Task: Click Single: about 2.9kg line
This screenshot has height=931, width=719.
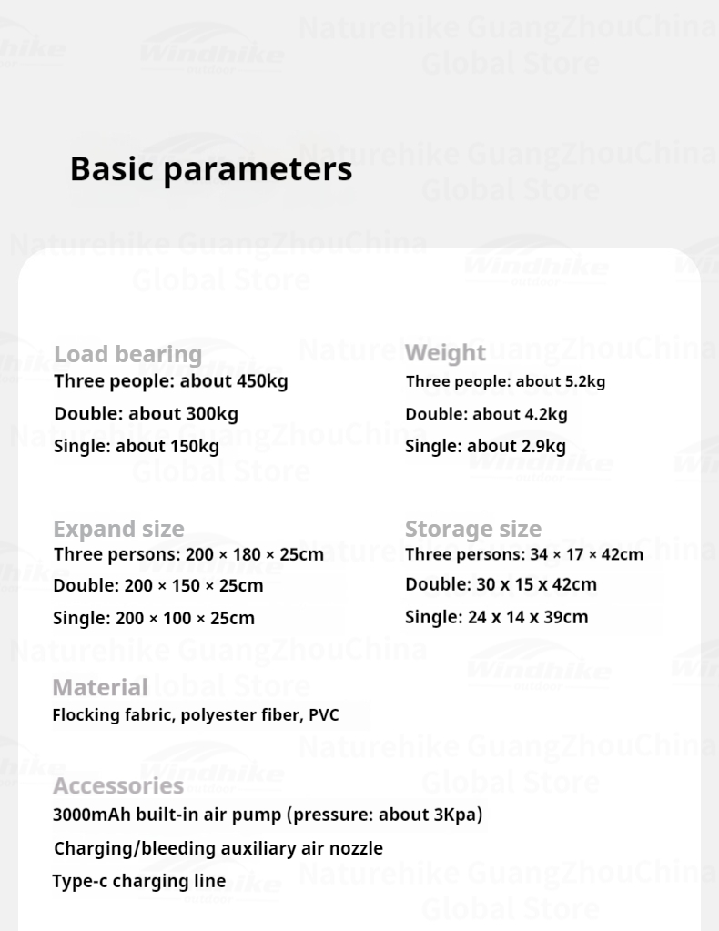Action: (485, 446)
